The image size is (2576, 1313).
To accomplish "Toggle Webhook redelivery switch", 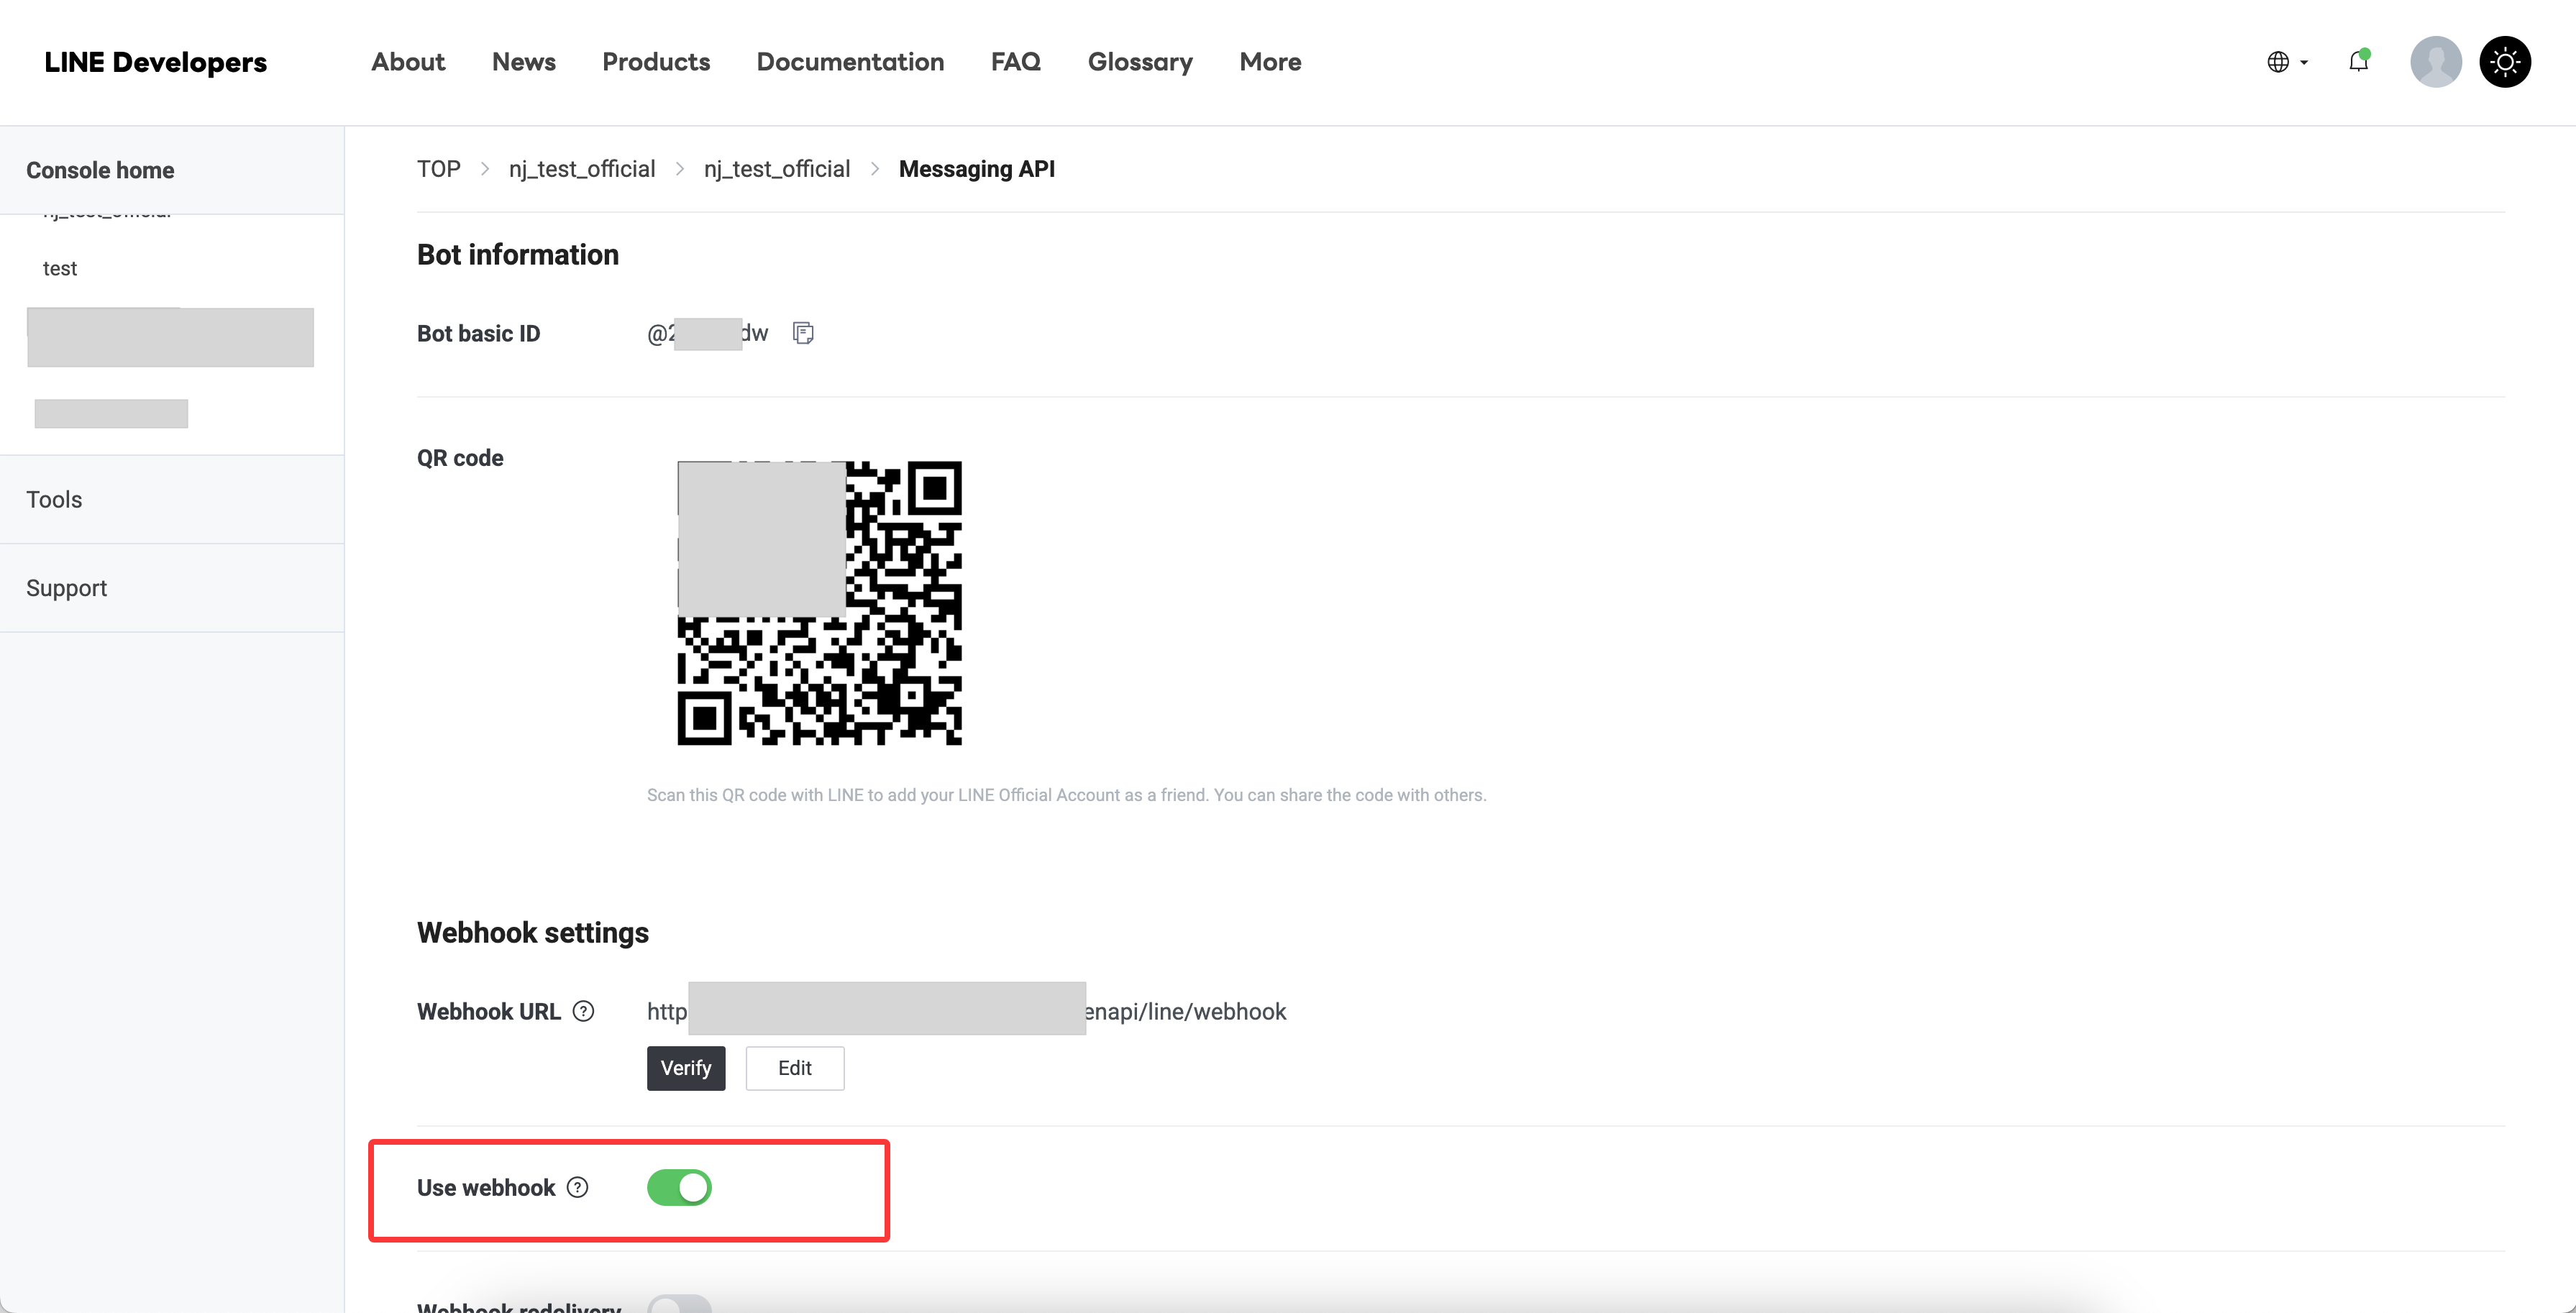I will tap(679, 1304).
